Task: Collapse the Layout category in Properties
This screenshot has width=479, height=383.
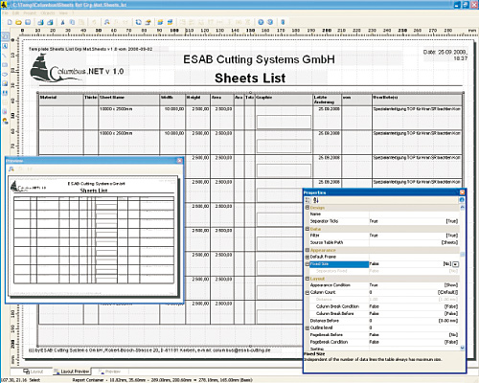Action: coord(308,279)
